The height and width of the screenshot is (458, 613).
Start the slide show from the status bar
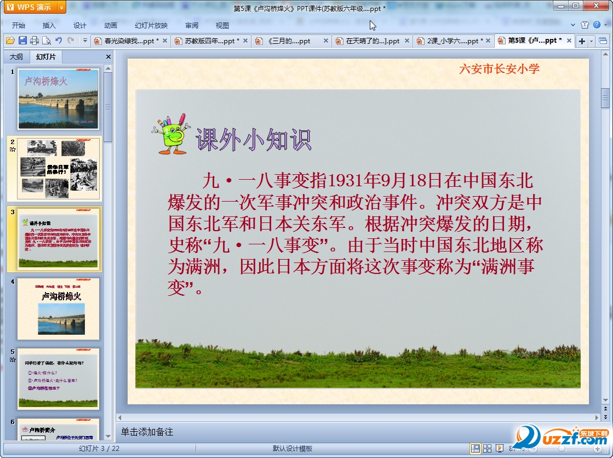tap(500, 448)
